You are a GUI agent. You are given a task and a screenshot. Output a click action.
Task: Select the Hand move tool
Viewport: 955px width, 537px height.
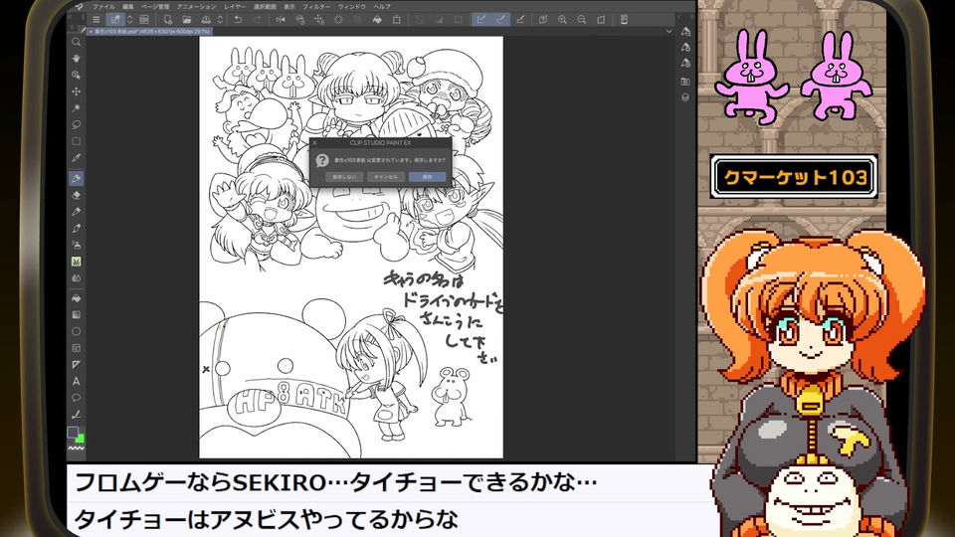[x=77, y=59]
